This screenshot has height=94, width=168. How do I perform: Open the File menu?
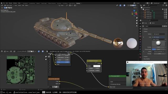(x=4, y=3)
